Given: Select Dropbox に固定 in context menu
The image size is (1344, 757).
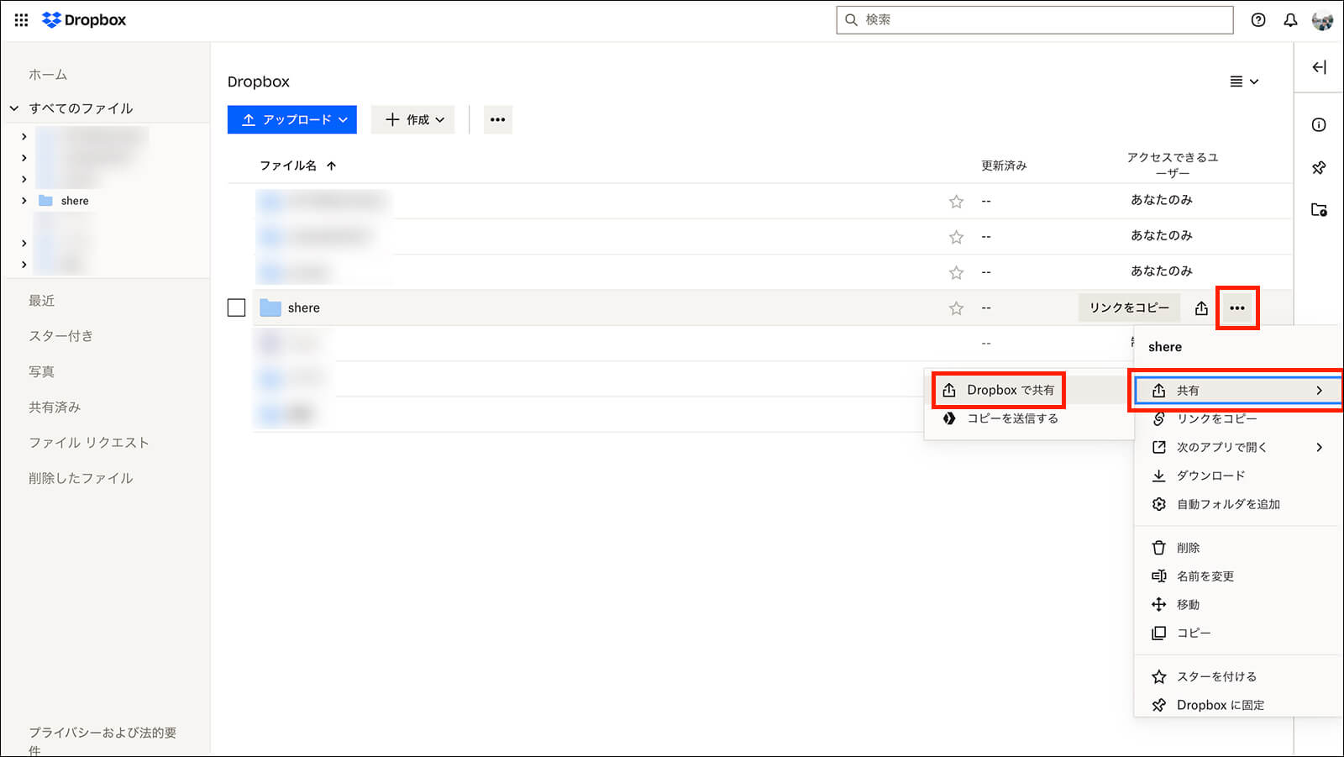Looking at the screenshot, I should click(x=1238, y=706).
